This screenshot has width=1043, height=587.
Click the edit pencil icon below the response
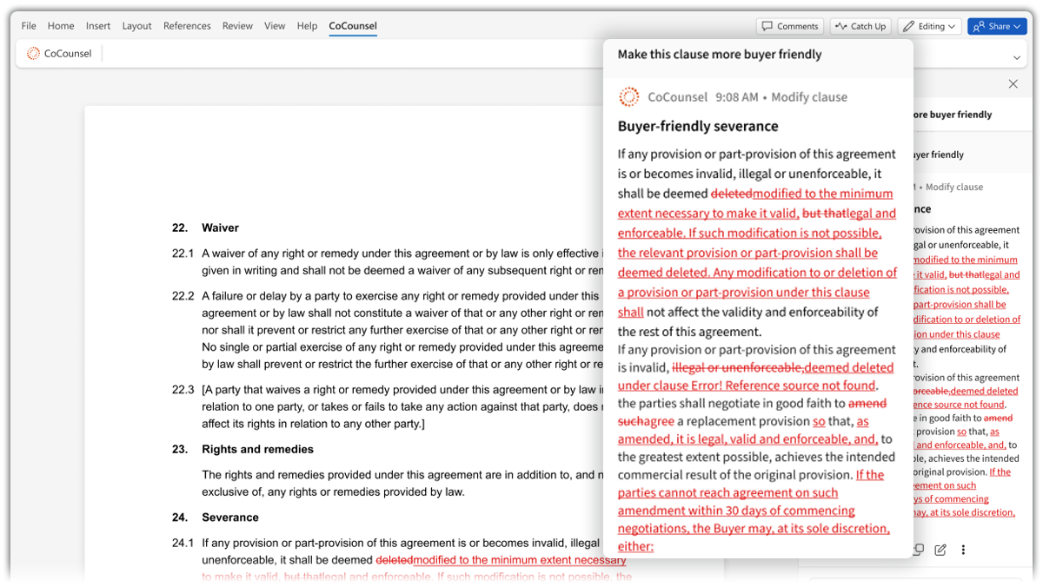click(940, 550)
